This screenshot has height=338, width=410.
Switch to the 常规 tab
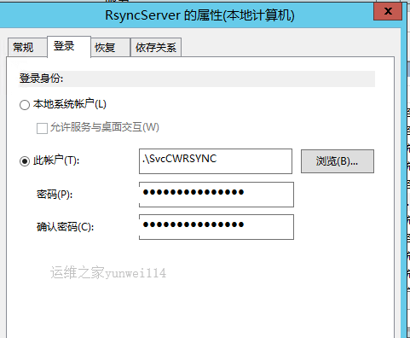(27, 47)
